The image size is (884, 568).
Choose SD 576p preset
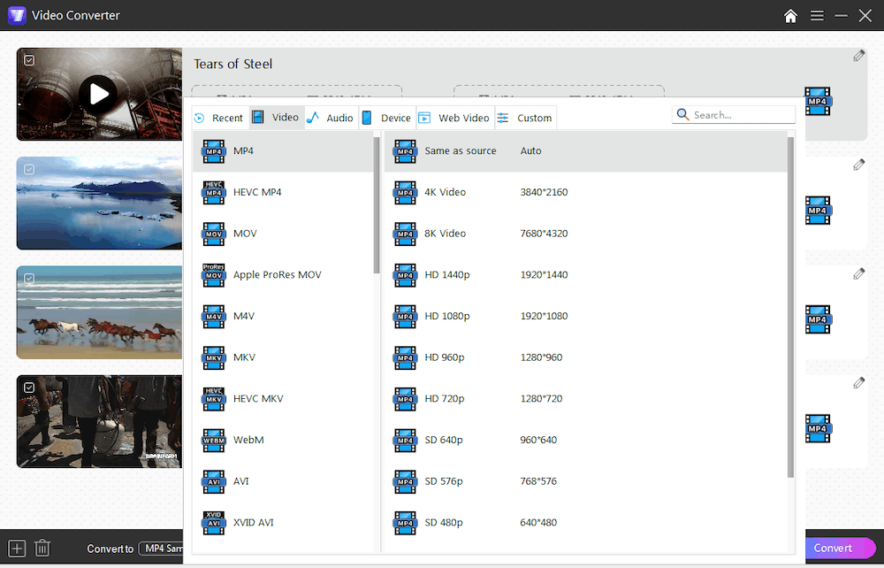[586, 481]
